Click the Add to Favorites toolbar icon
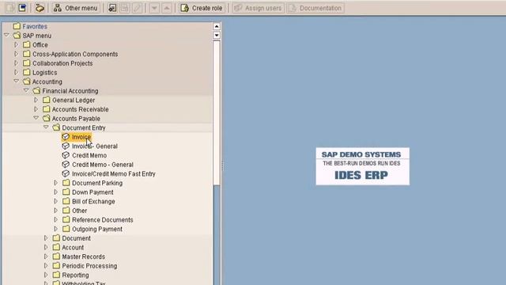Viewport: 506px width, 285px height. 112,8
